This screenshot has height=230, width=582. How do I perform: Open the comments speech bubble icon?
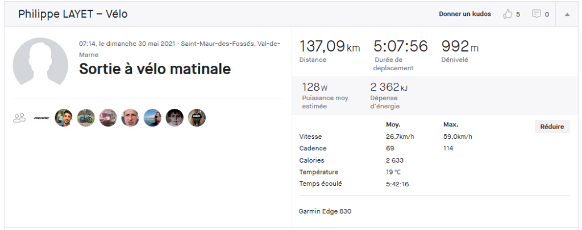click(537, 14)
